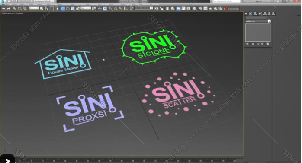Click the Align tool
The width and height of the screenshot is (302, 163).
(x=161, y=9)
